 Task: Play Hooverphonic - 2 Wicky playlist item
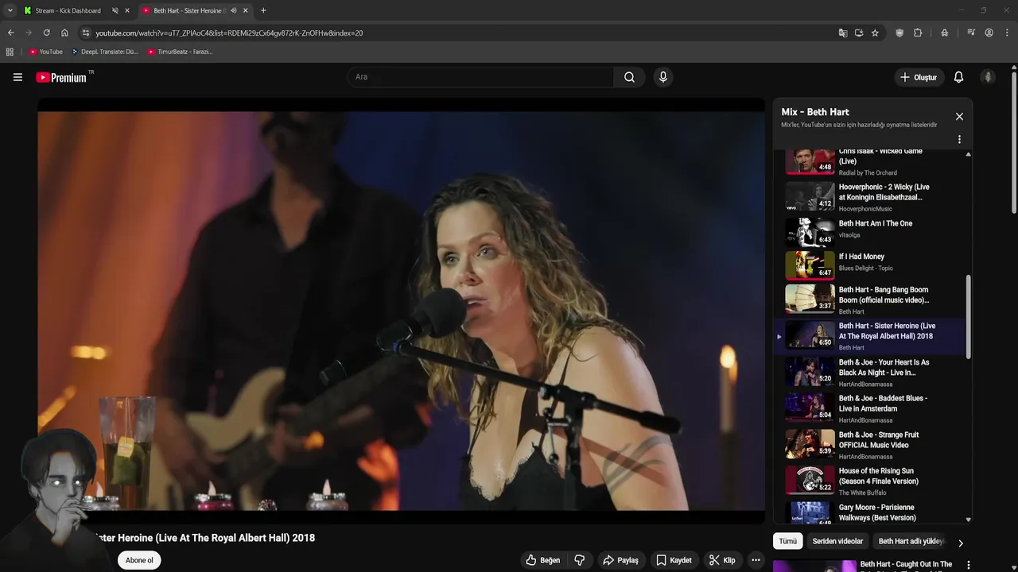[x=872, y=197]
